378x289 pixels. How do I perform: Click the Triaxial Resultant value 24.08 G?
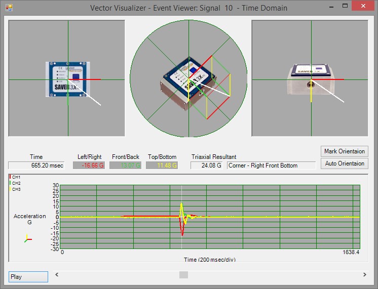(207, 166)
